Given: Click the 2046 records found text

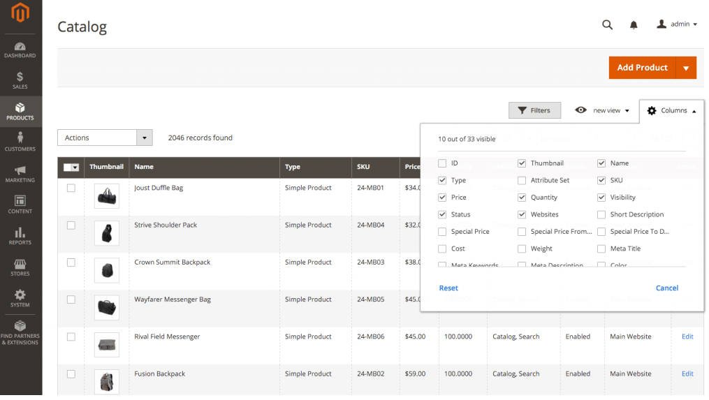Looking at the screenshot, I should point(200,138).
